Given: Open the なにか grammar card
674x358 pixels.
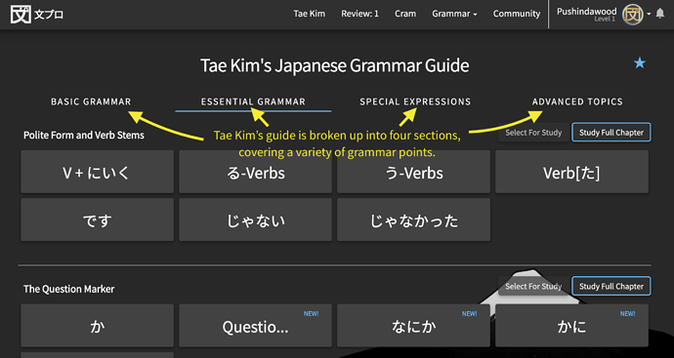Looking at the screenshot, I should pos(413,326).
